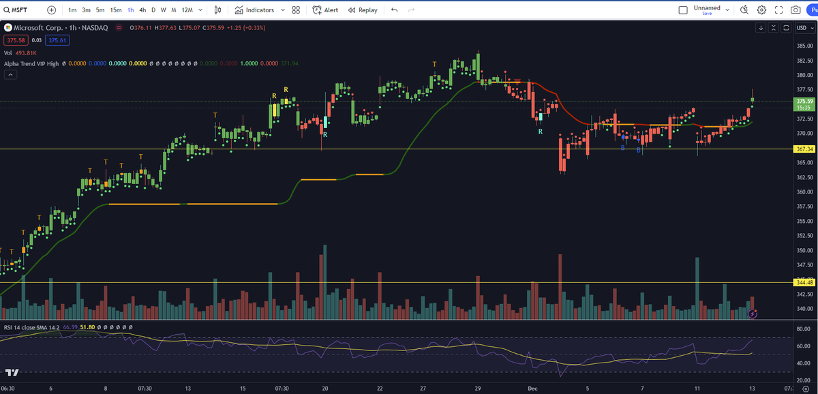The width and height of the screenshot is (818, 394).
Task: Click the down arrow pane button
Action: [x=761, y=28]
